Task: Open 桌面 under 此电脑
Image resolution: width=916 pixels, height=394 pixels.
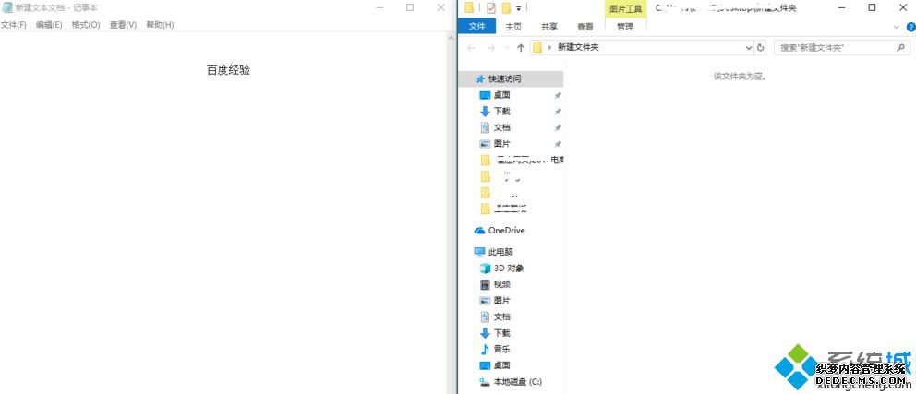Action: (501, 365)
